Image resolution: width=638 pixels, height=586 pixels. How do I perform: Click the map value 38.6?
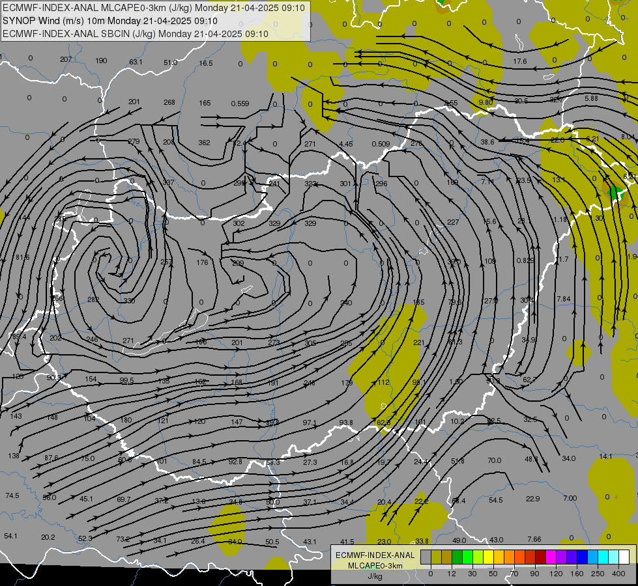[487, 142]
